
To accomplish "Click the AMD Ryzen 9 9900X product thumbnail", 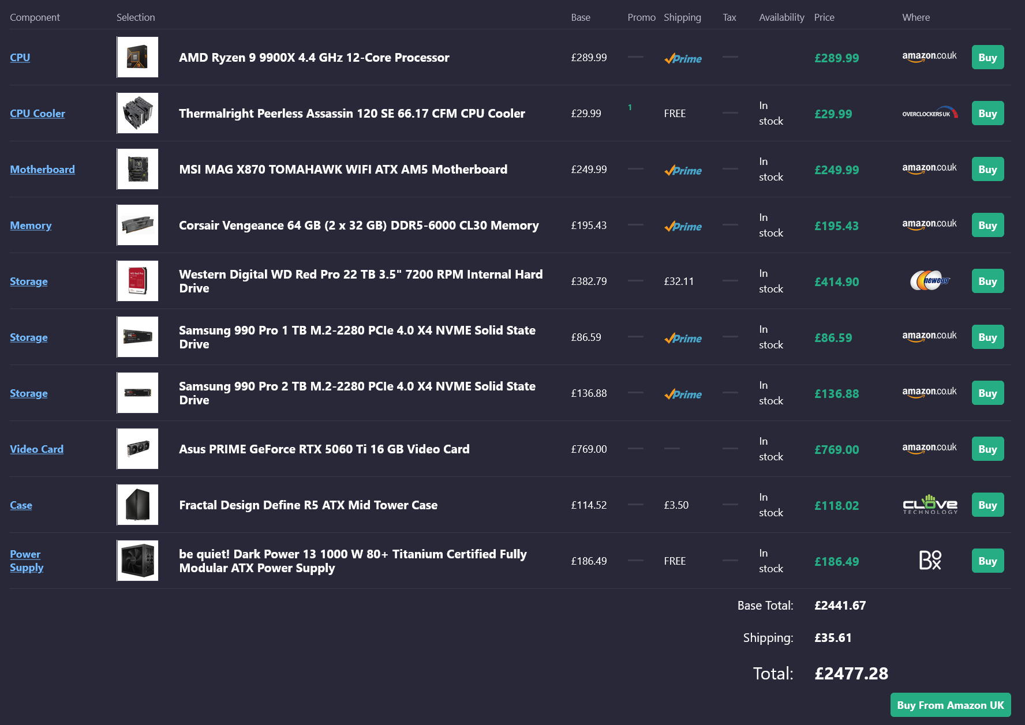I will (x=137, y=57).
